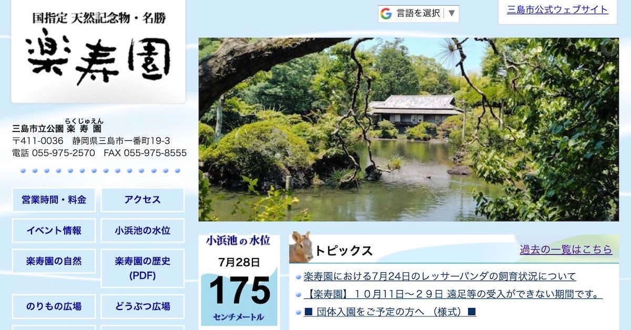Select アクセス menu button
631x330 pixels.
pos(143,200)
